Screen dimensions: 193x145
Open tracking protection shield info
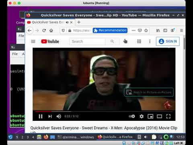click(63, 31)
